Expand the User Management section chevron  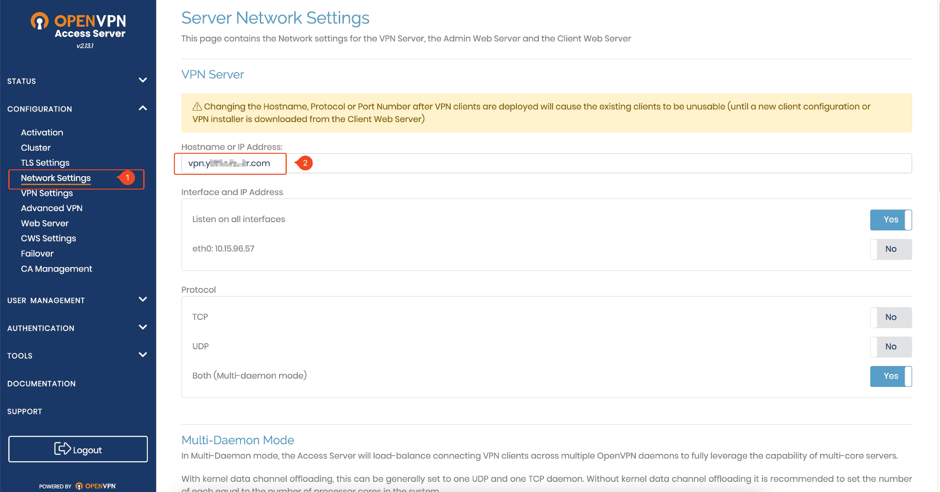[x=143, y=300]
